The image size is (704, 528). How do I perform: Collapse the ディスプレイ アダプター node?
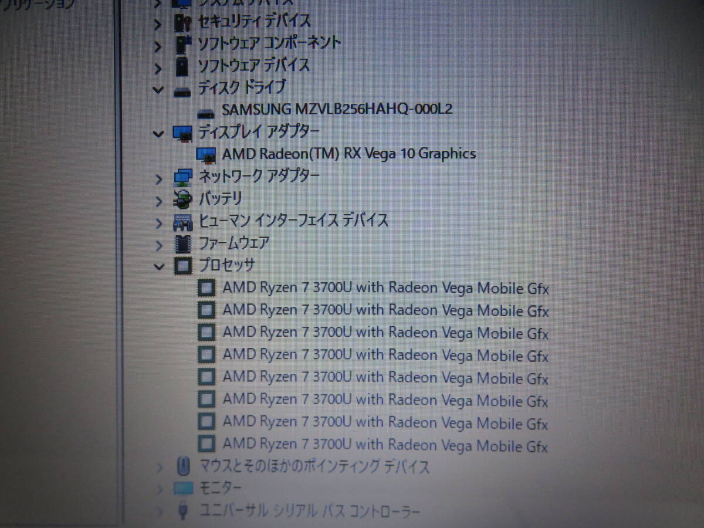tap(158, 134)
